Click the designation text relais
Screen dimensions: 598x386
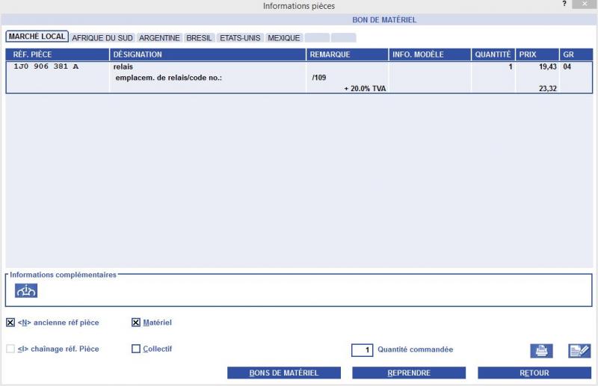123,66
